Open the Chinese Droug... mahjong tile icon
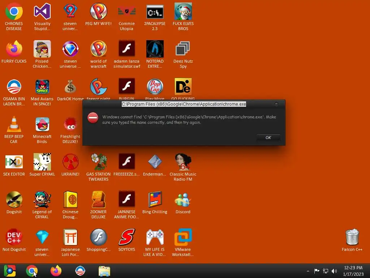This screenshot has height=278, width=370. coord(70,205)
